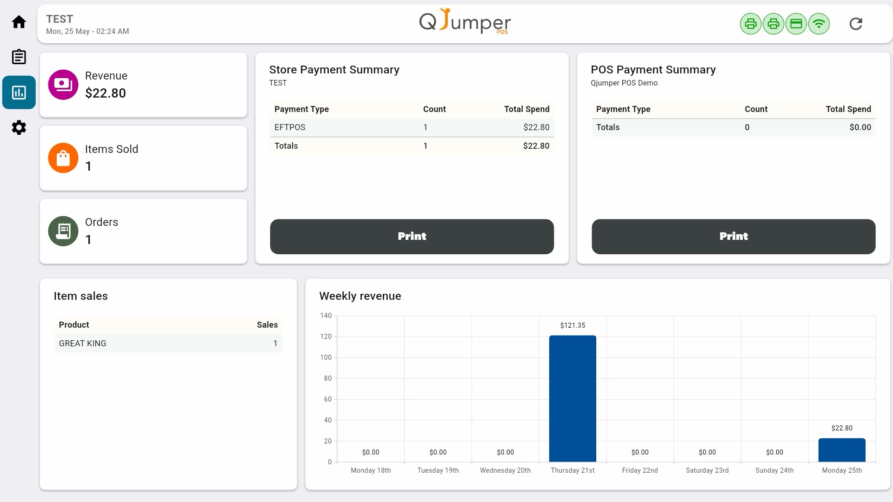Refresh the dashboard with the reload icon
Viewport: 893px width, 502px height.
856,24
